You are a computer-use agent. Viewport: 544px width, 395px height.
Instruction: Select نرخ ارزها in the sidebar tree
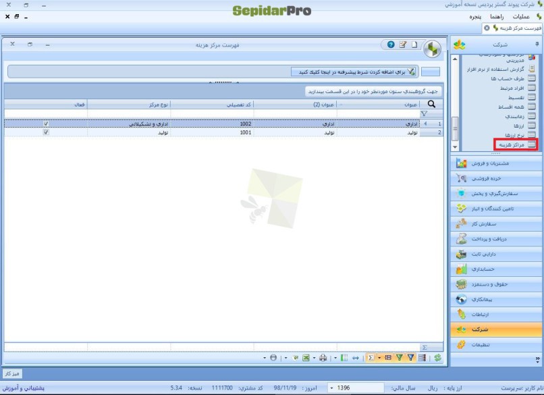coord(515,135)
